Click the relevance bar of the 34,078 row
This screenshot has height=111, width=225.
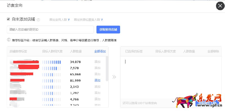click(x=51, y=62)
